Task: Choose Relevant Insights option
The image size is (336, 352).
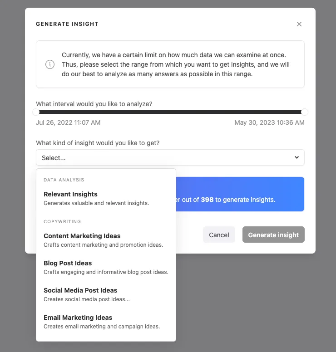Action: [106, 198]
